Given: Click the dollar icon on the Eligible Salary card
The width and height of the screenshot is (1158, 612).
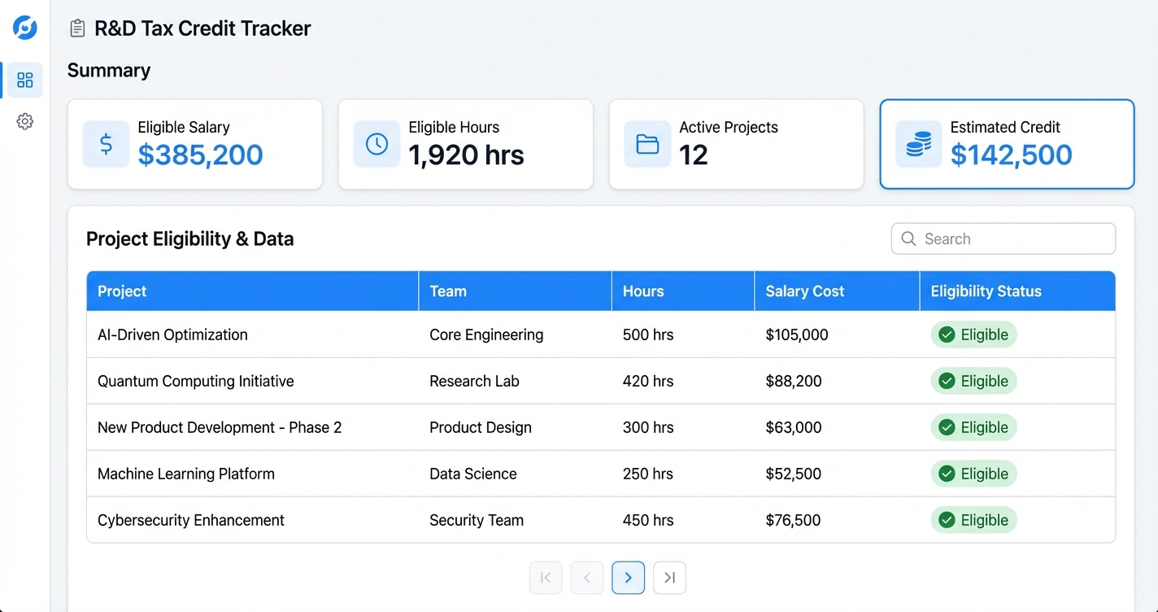Looking at the screenshot, I should click(105, 144).
